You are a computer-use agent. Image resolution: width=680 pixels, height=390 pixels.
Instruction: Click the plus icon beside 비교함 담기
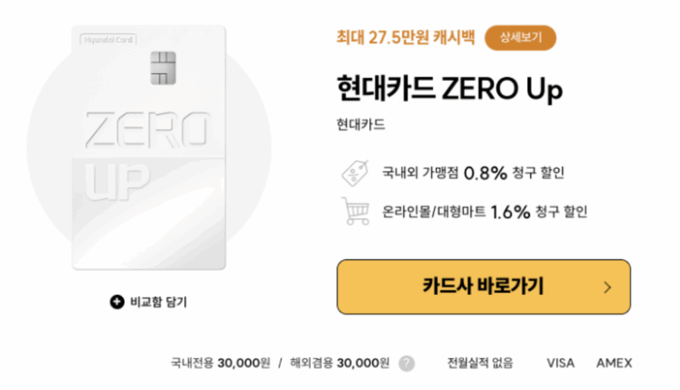[117, 302]
